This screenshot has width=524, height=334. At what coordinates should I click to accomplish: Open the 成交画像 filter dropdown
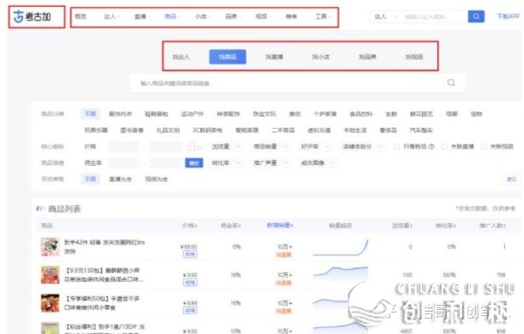coord(318,162)
